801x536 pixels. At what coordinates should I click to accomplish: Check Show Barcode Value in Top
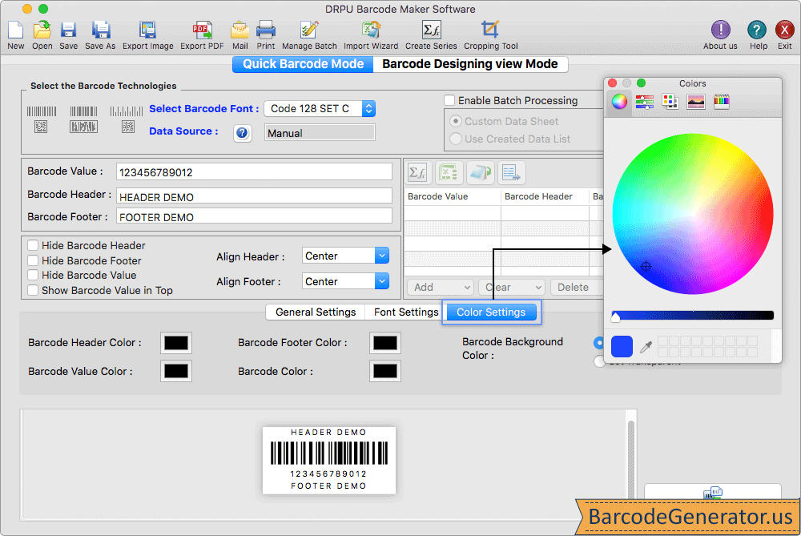[x=33, y=290]
